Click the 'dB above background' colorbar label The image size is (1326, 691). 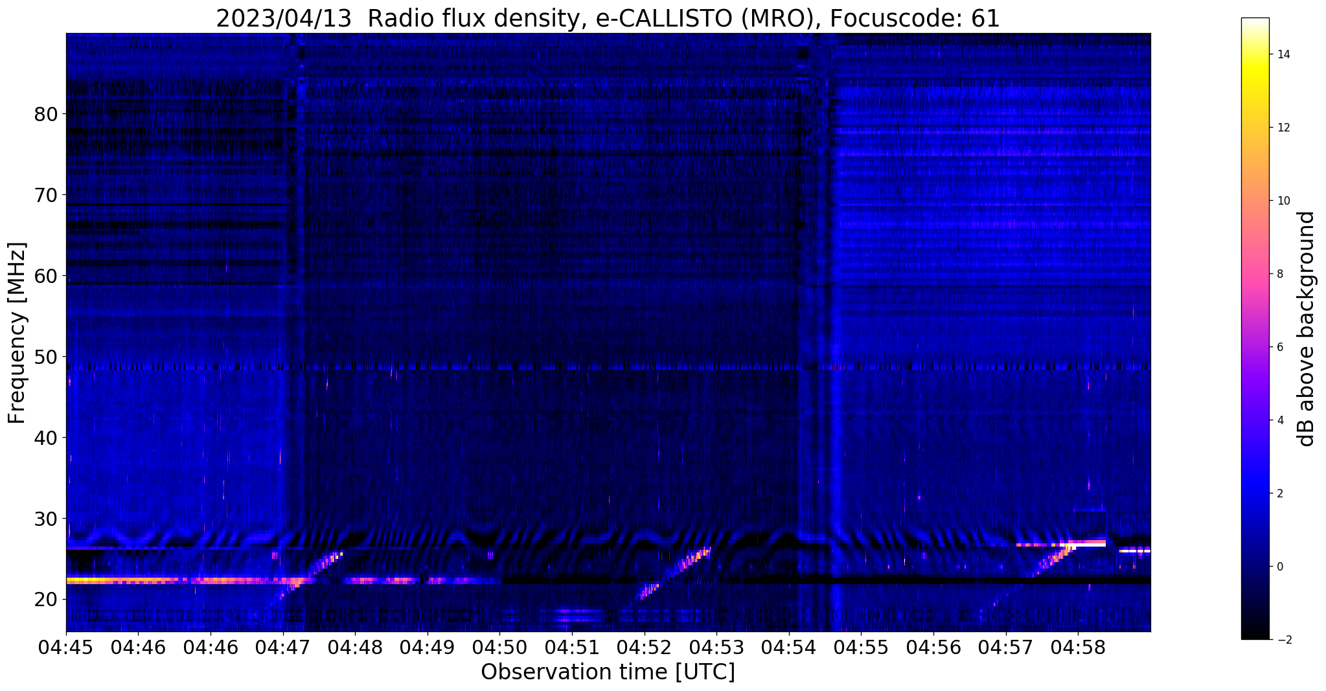click(1307, 329)
